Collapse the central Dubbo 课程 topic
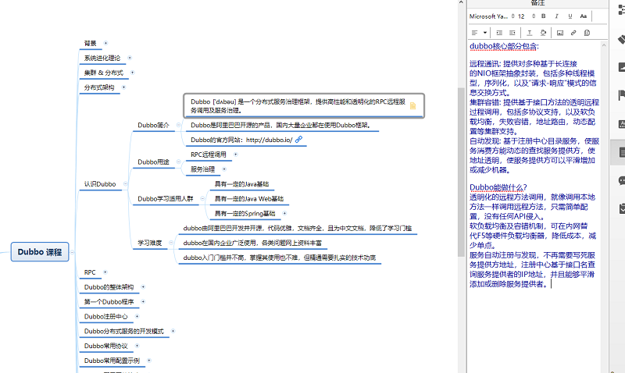 (x=73, y=252)
